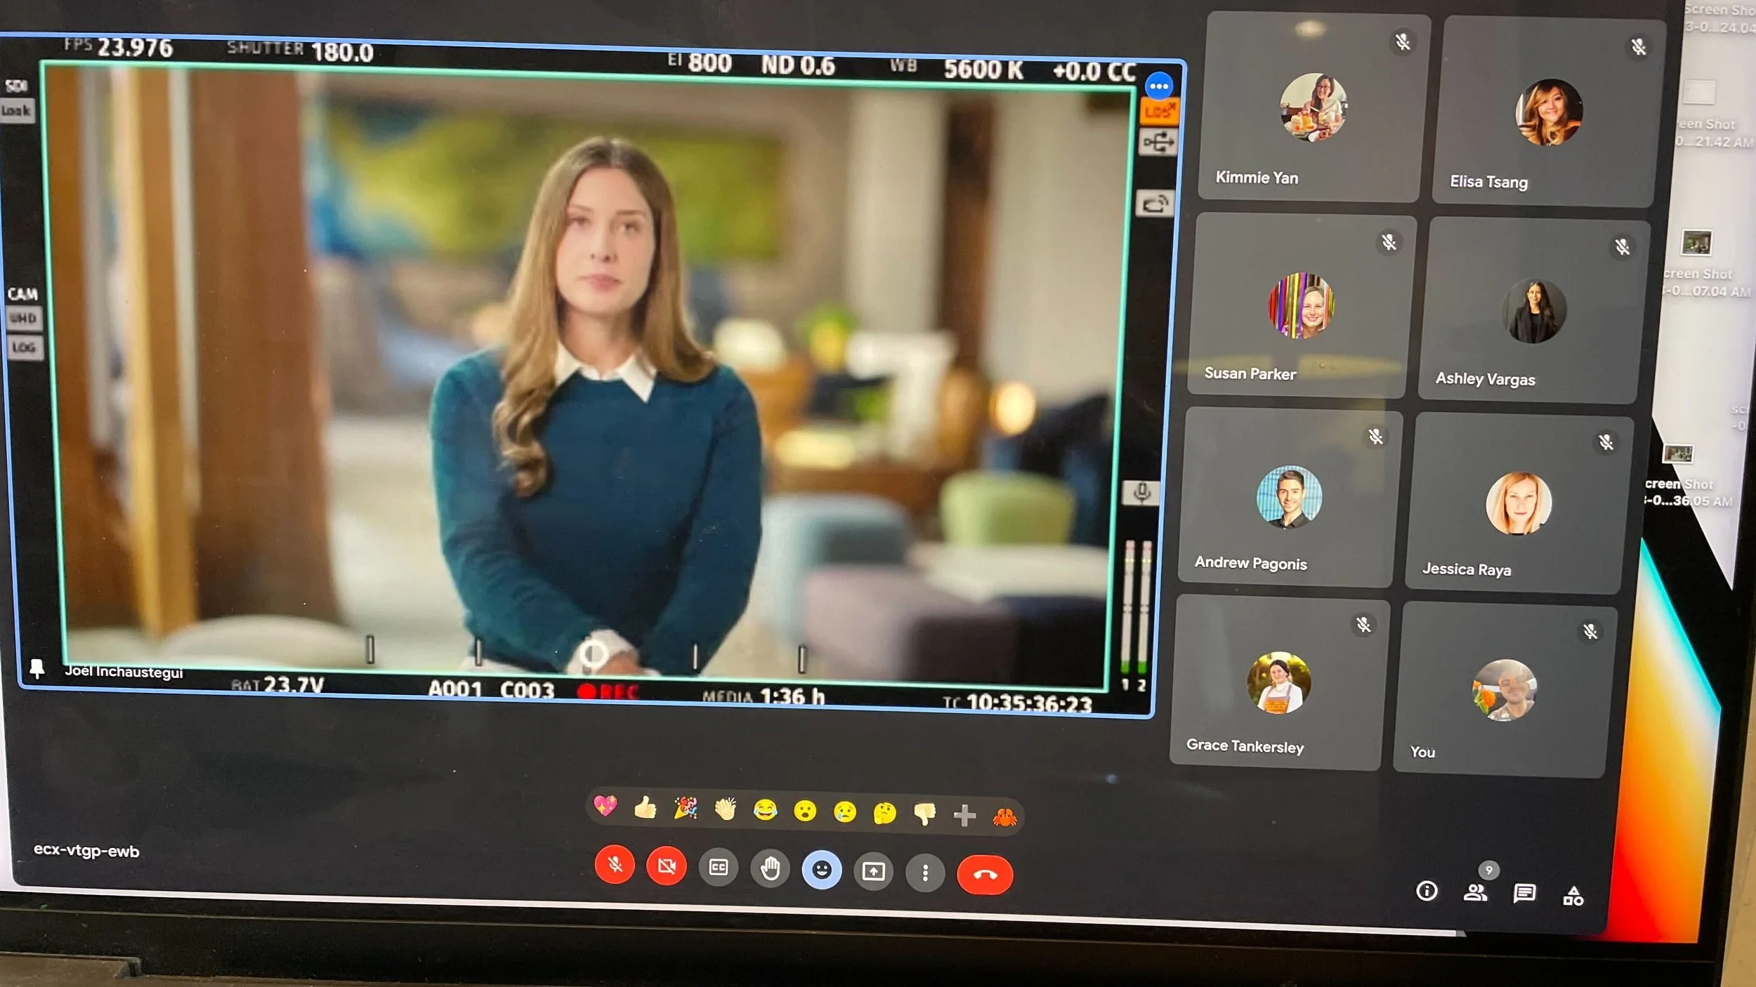The height and width of the screenshot is (987, 1756).
Task: Raise your hand
Action: pos(770,869)
